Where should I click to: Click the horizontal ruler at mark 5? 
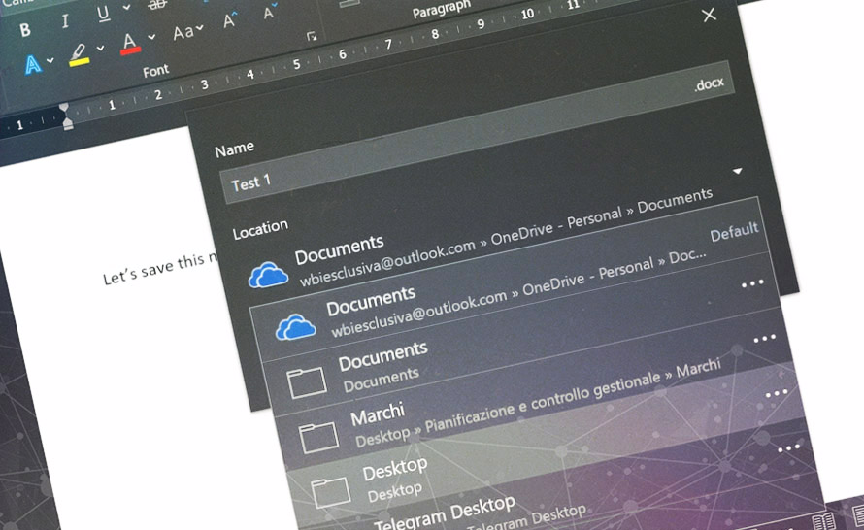[x=296, y=64]
